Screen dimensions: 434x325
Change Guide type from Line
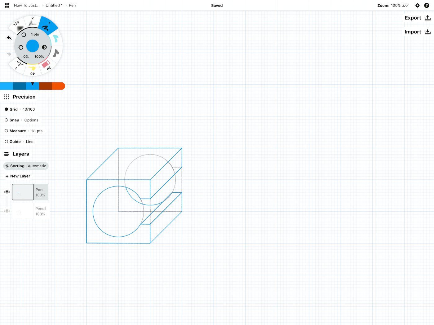(x=29, y=142)
